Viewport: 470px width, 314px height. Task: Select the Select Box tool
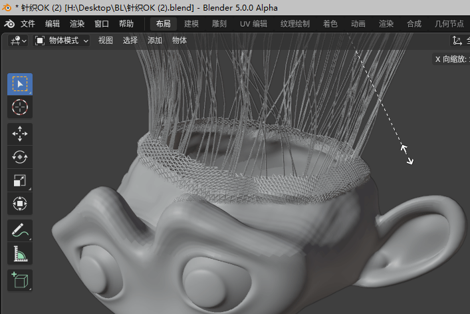pos(20,84)
